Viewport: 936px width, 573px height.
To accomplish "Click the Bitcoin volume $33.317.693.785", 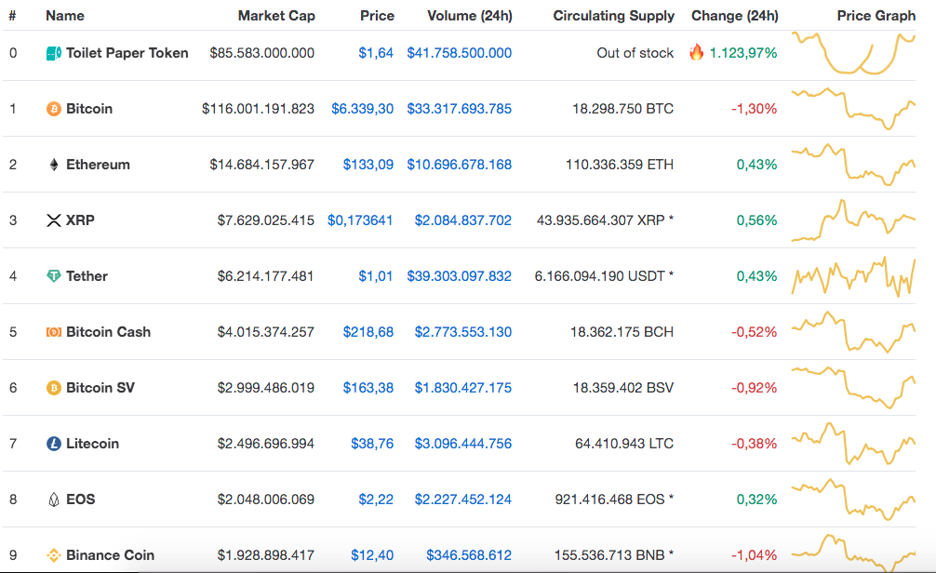I will 459,109.
